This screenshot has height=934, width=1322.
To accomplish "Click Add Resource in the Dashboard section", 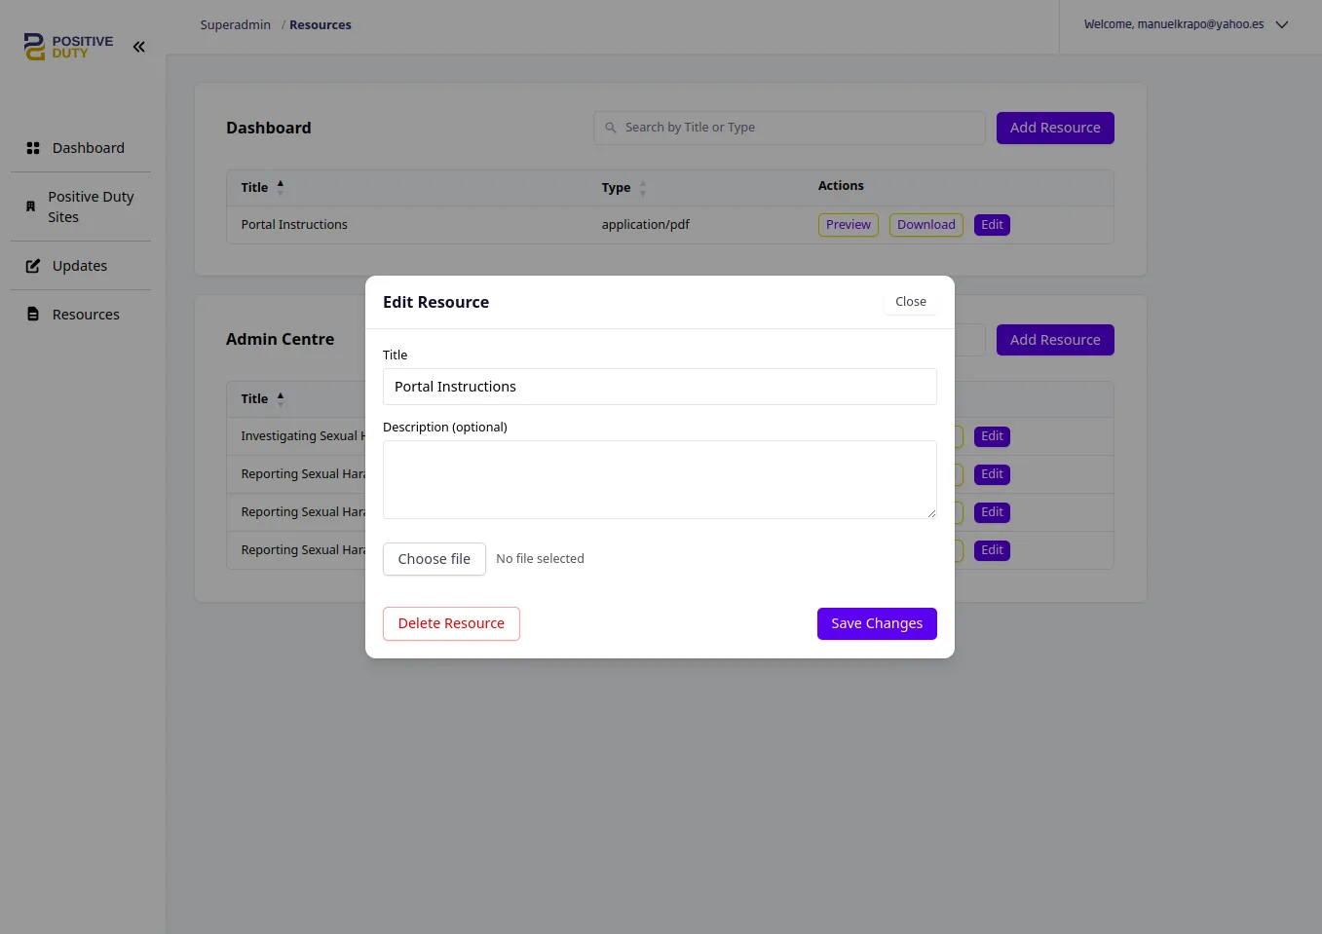I will point(1055,128).
